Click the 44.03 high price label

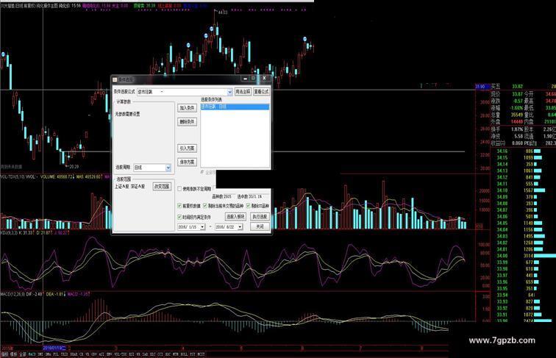point(223,12)
